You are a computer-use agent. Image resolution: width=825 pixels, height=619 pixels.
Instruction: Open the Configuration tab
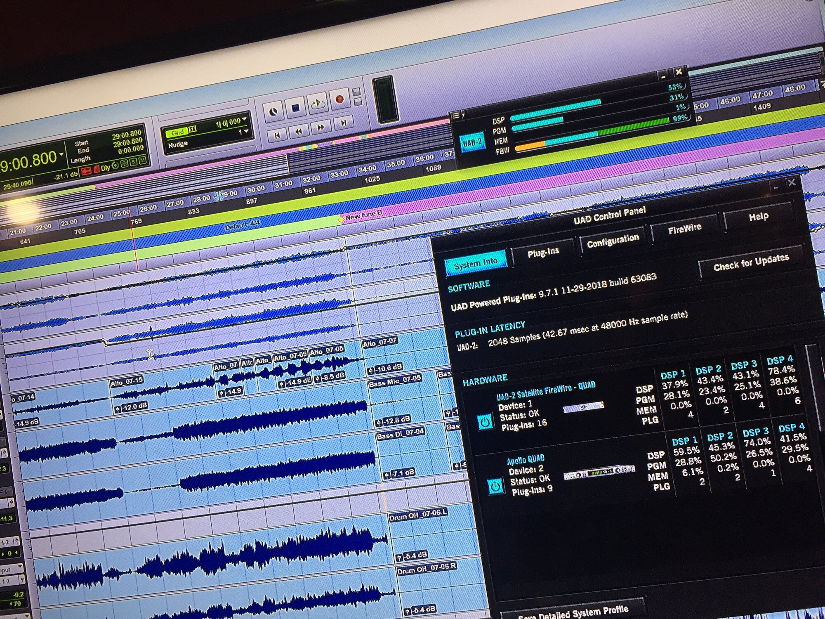(x=613, y=241)
